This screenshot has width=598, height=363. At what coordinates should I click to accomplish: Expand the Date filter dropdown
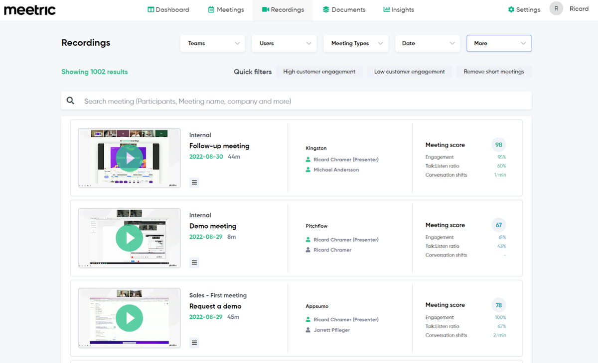pos(428,43)
